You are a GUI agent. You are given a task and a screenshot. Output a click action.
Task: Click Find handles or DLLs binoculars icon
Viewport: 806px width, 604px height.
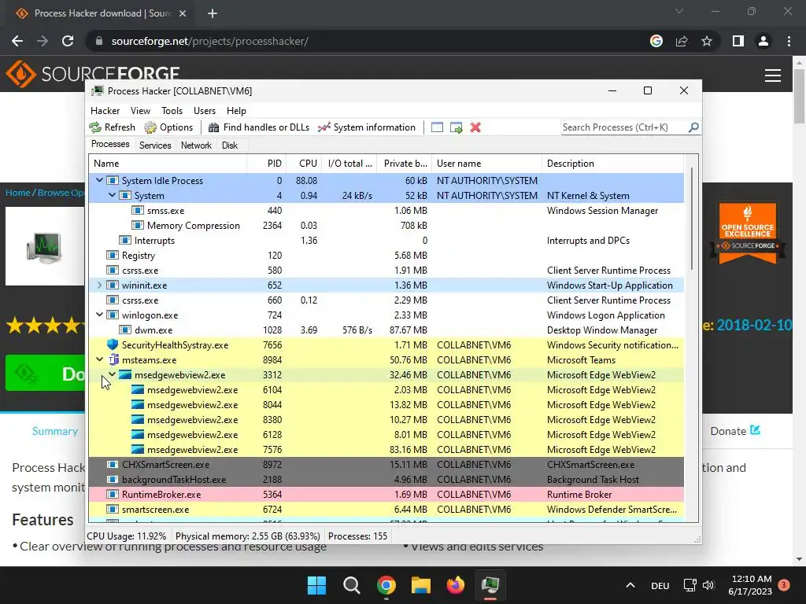click(213, 127)
